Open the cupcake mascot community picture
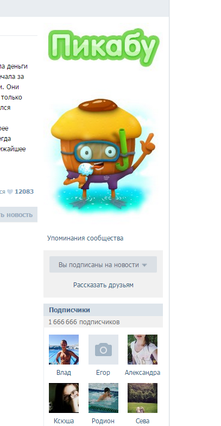Image resolution: width=221 pixels, height=426 pixels. [x=103, y=153]
